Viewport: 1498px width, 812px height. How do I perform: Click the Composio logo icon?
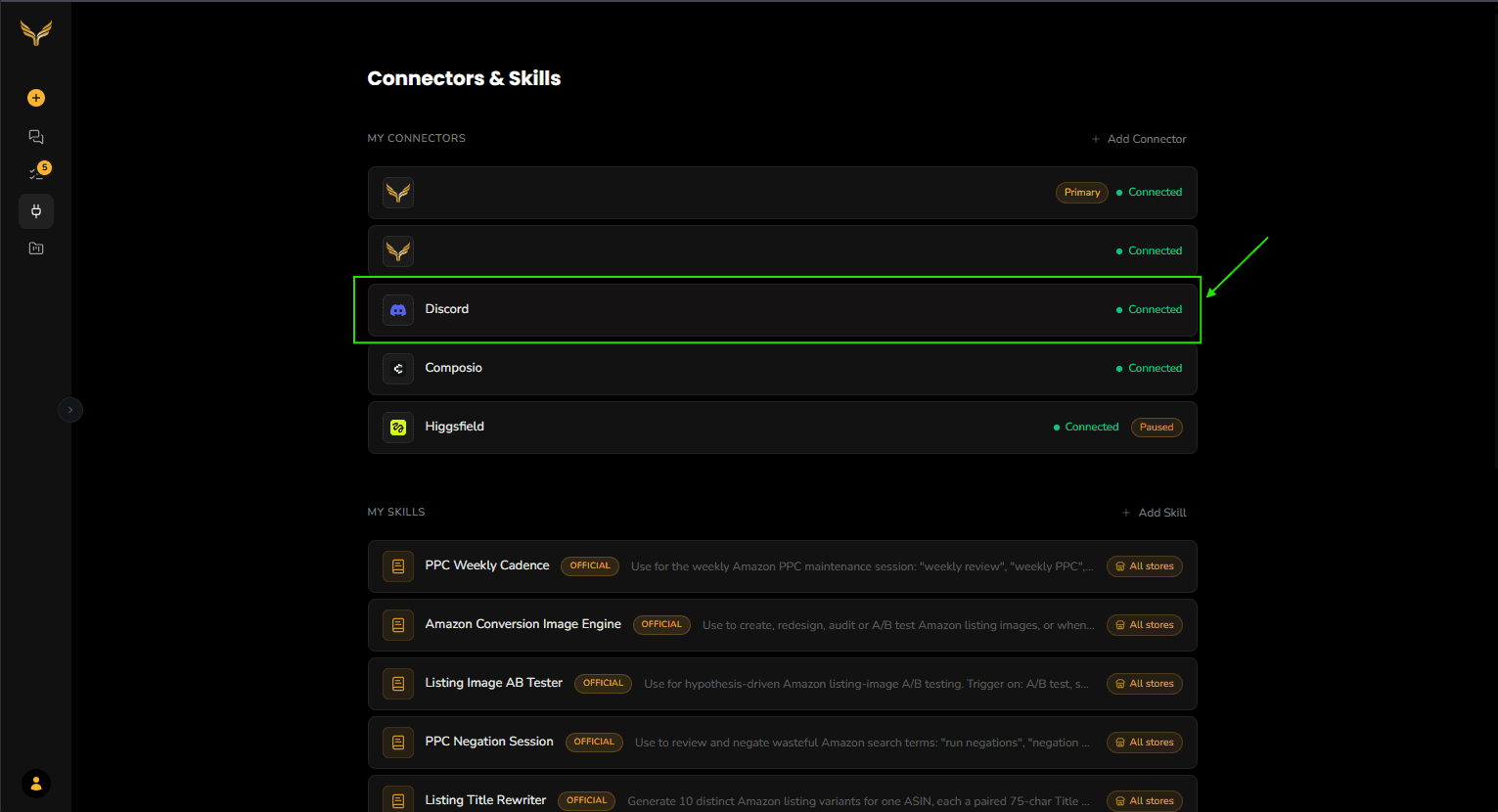398,369
